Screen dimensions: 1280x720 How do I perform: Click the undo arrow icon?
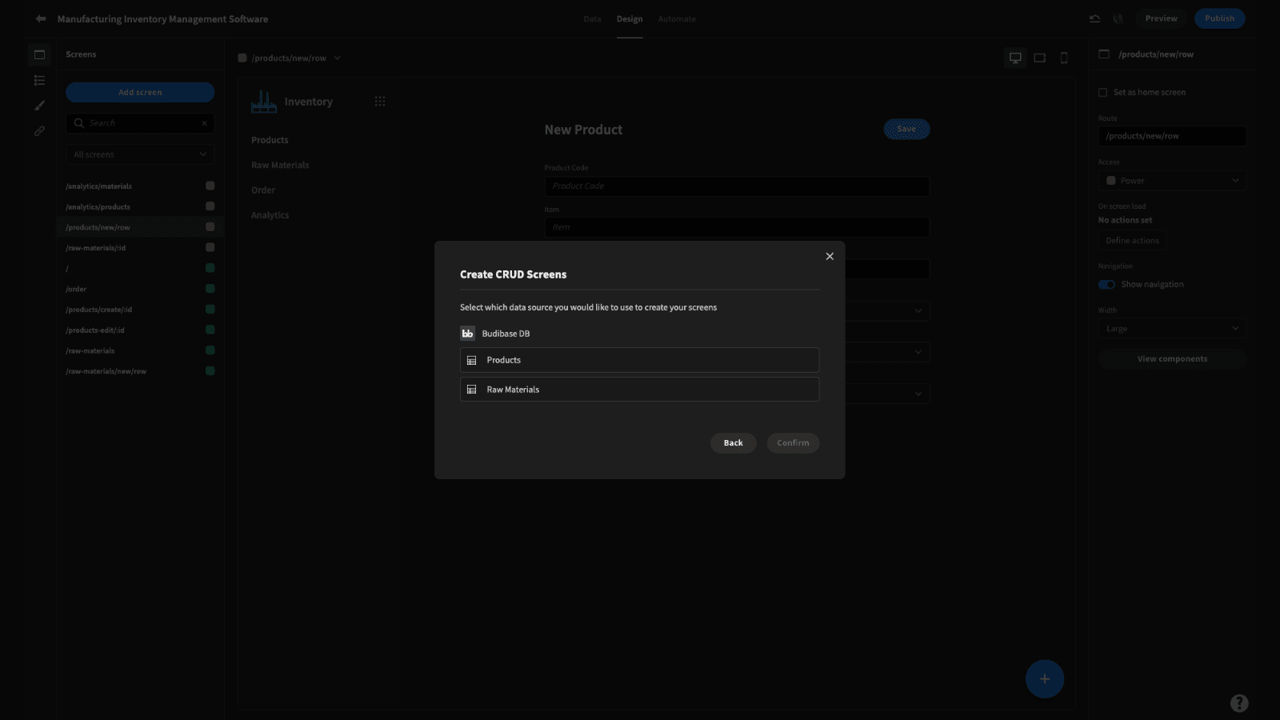click(x=1094, y=18)
